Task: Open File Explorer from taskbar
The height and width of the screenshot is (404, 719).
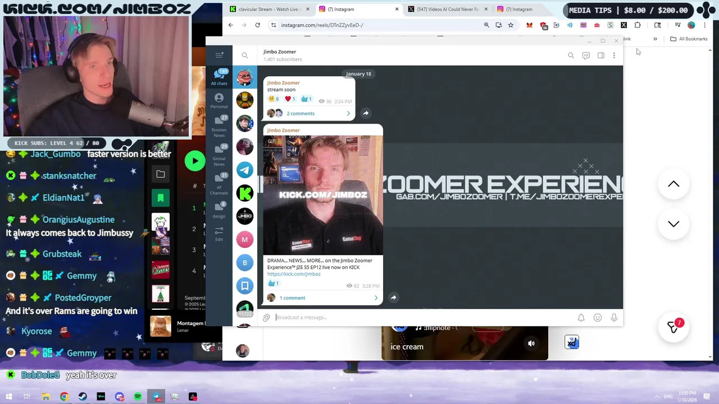Action: pos(45,397)
